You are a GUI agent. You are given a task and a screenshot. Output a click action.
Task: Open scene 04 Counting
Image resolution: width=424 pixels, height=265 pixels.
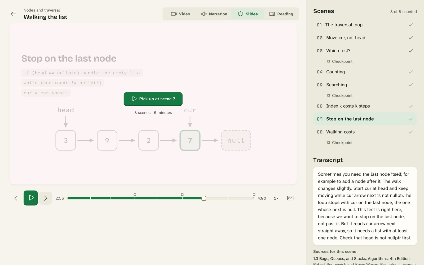tap(365, 72)
